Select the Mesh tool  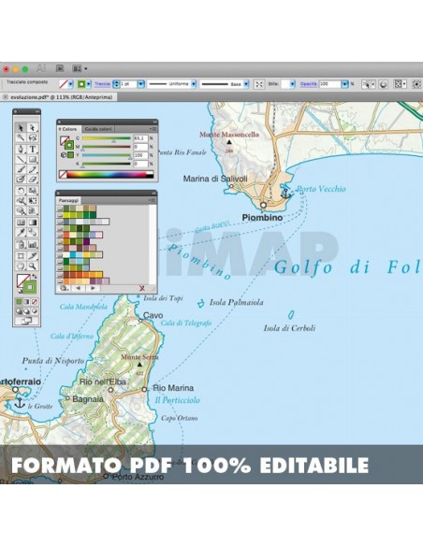point(21,223)
